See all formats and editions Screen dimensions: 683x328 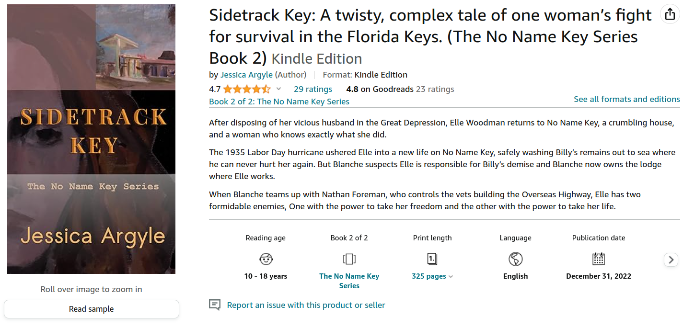tap(626, 99)
